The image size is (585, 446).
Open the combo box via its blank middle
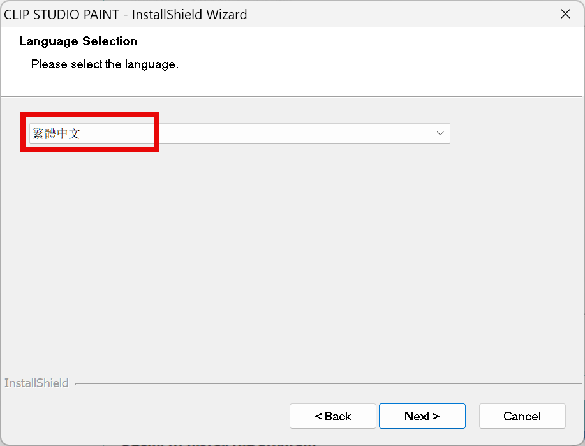coord(287,133)
